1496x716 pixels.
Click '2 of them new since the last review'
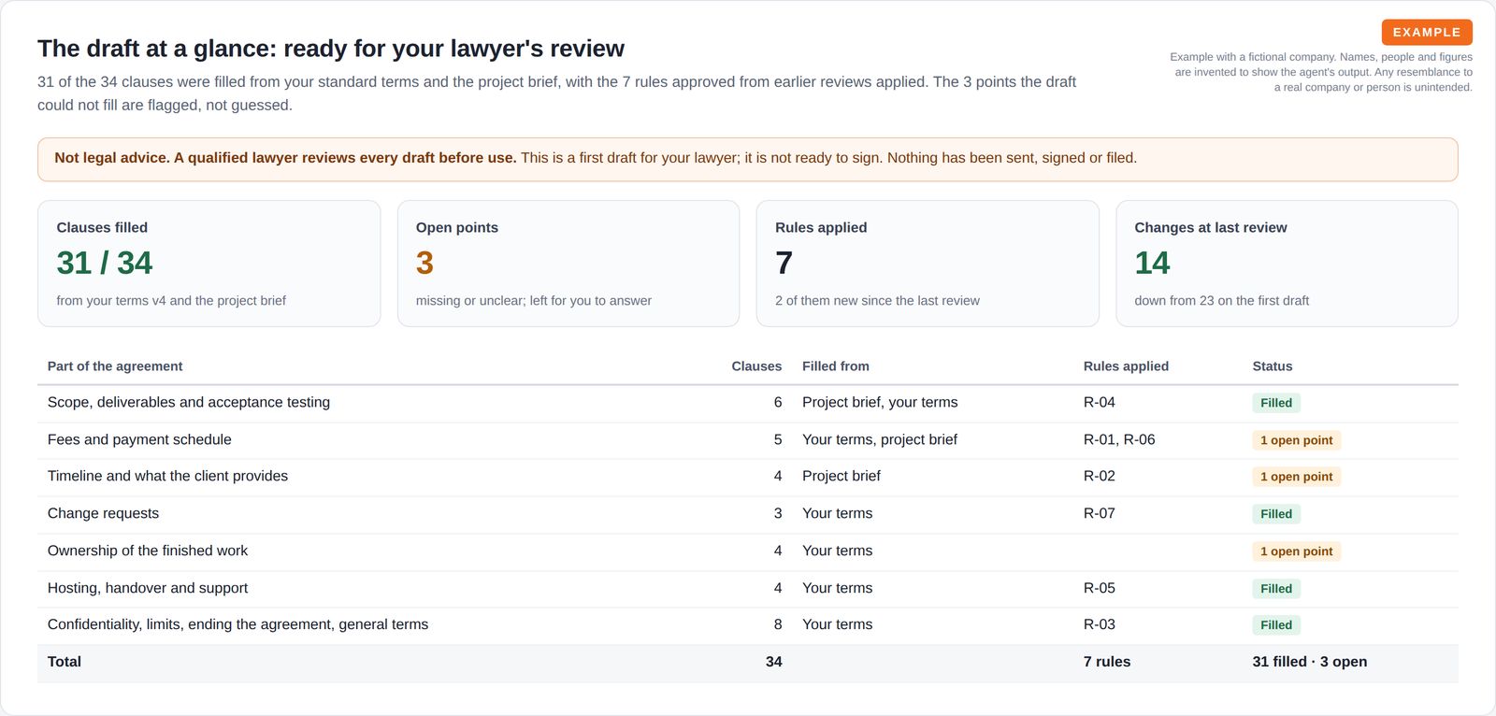pos(877,301)
